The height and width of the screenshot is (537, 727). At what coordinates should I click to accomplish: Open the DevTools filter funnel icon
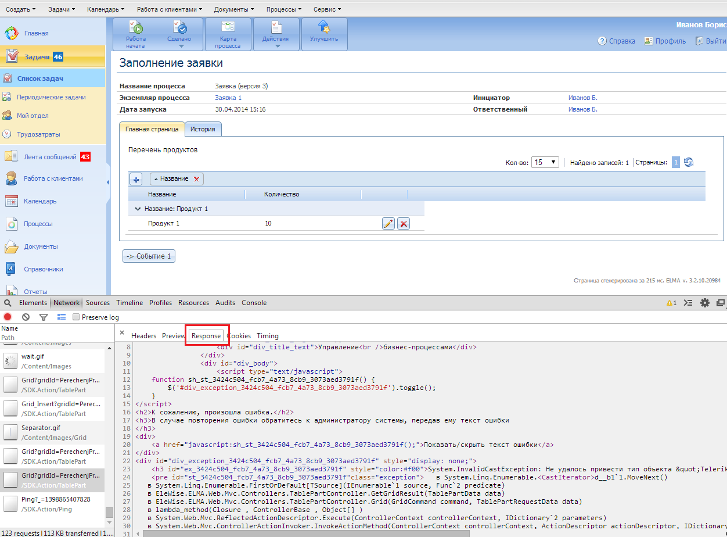44,317
